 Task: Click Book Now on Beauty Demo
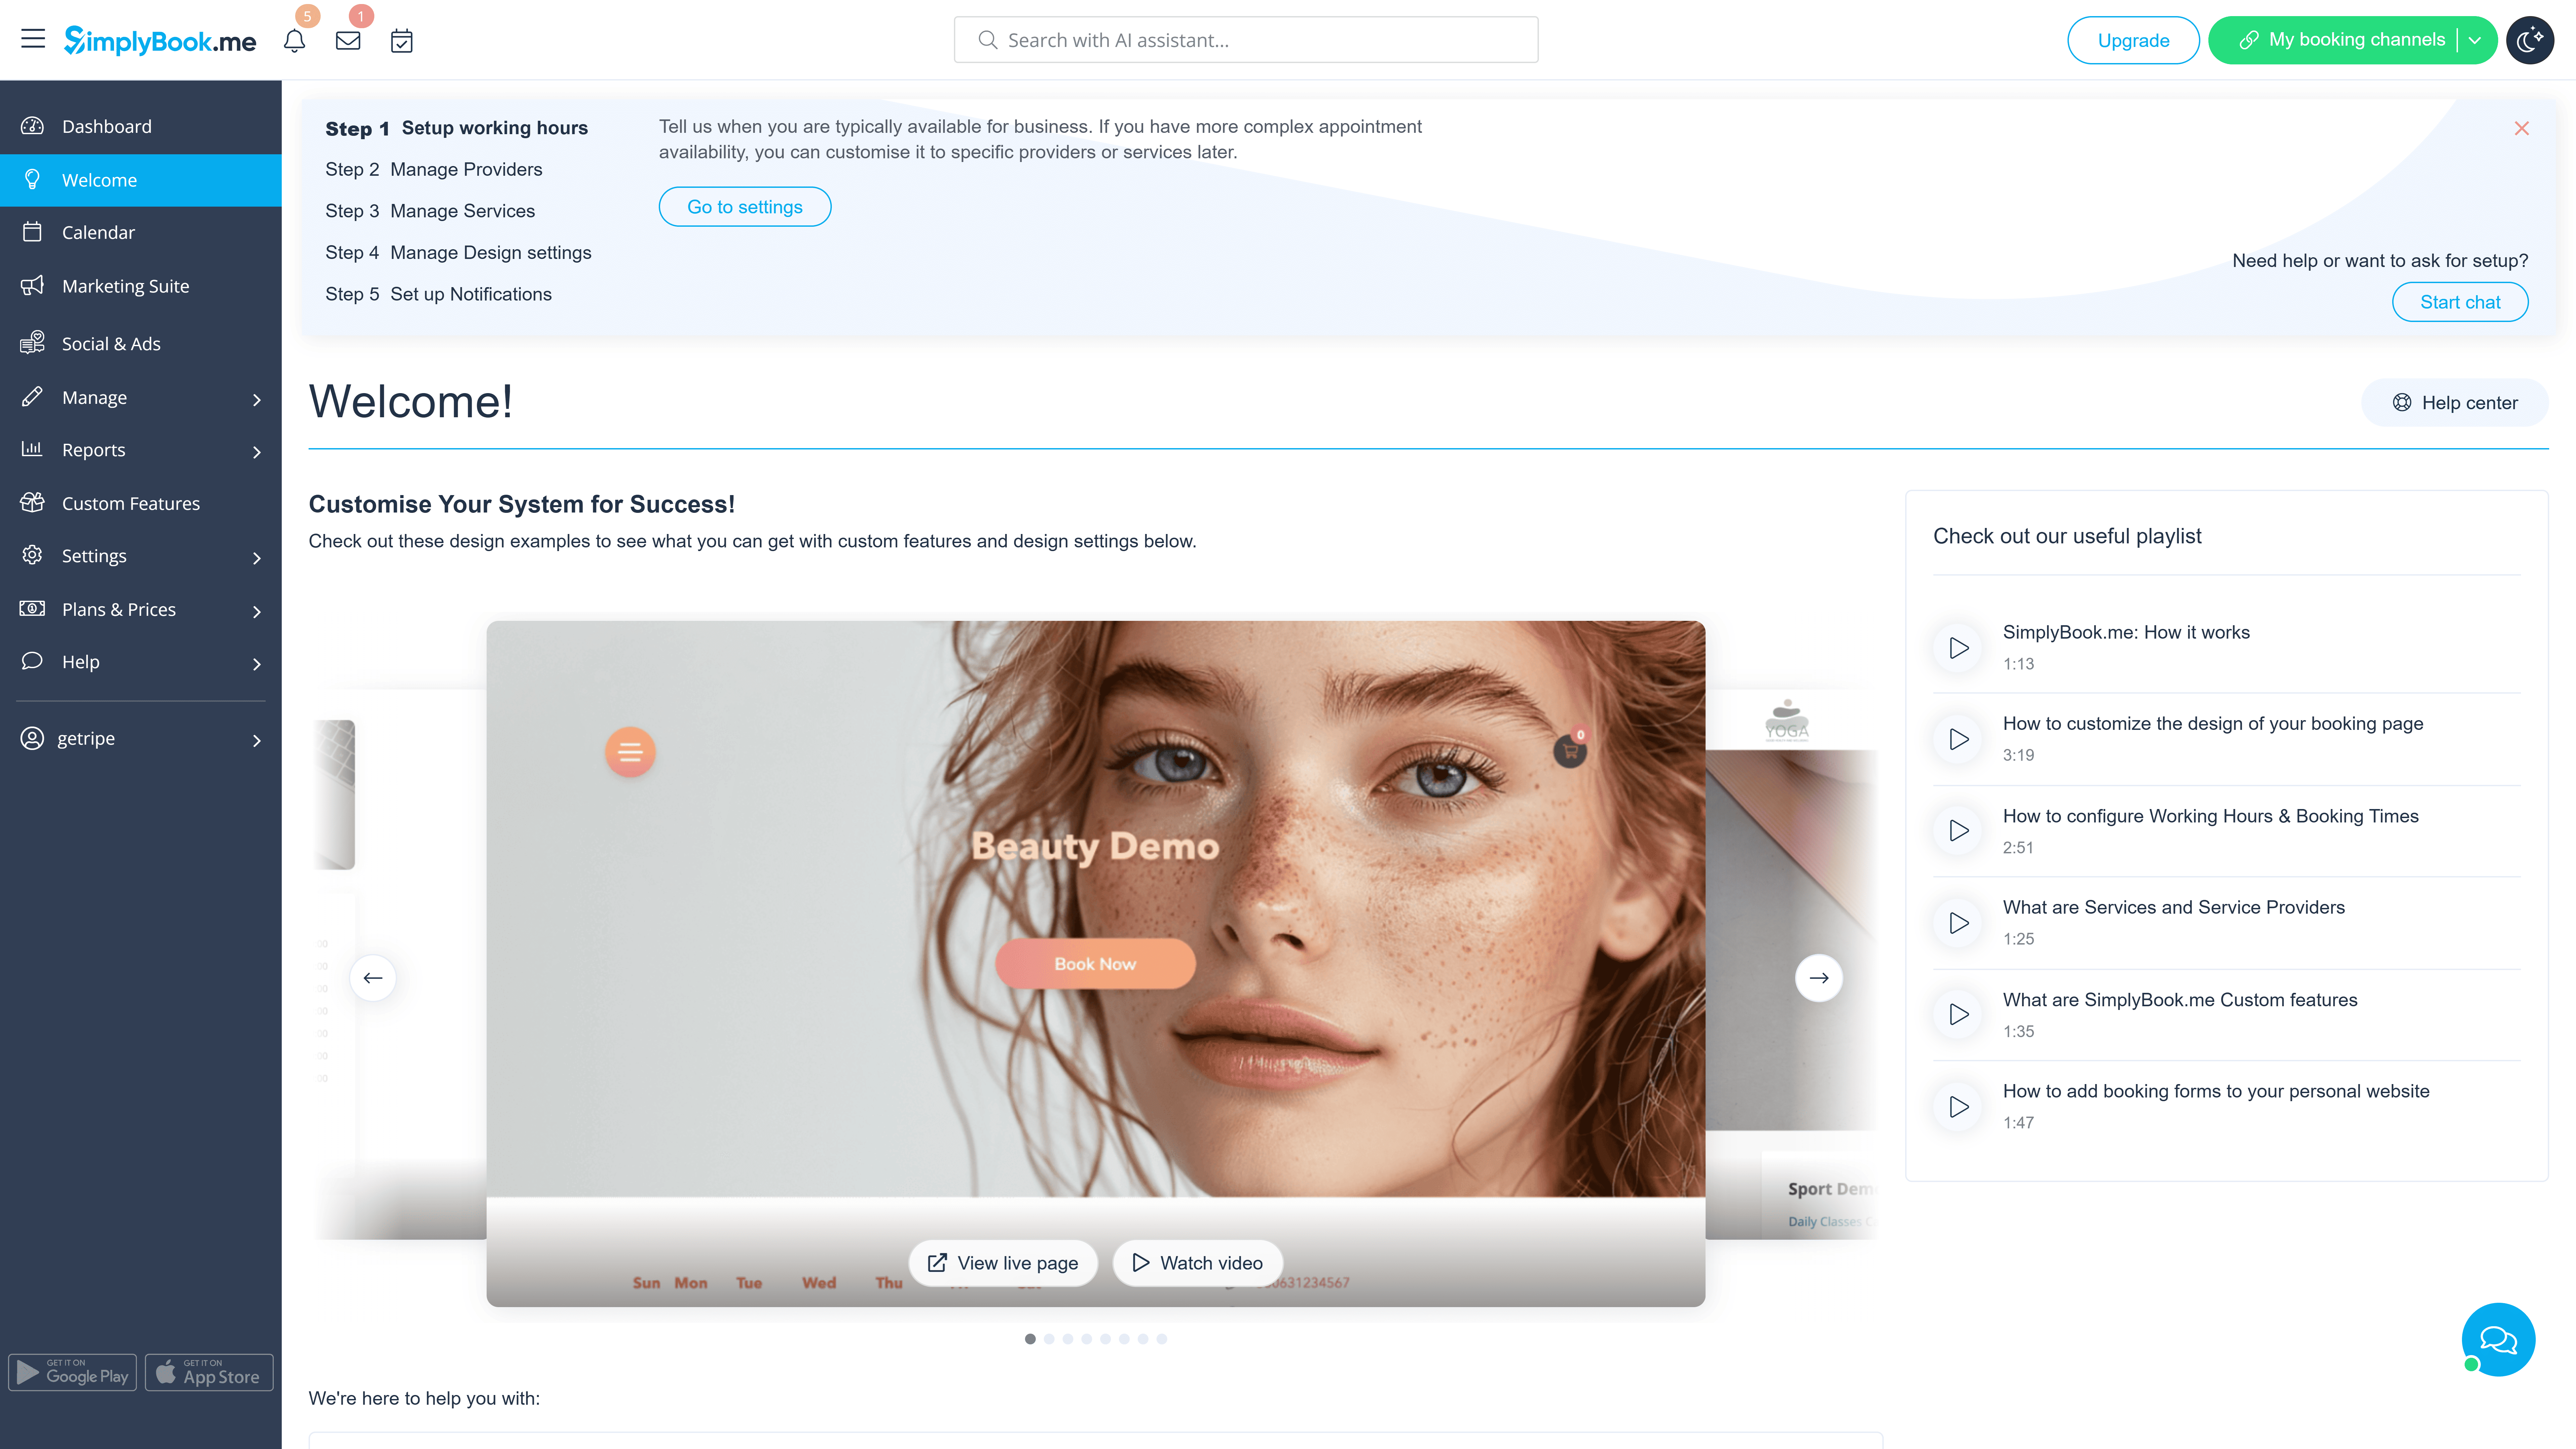(1095, 964)
